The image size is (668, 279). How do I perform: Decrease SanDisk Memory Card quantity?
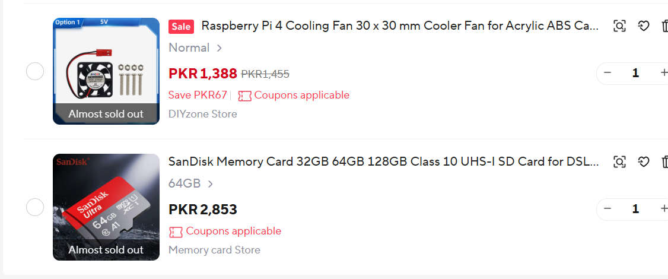(x=607, y=209)
